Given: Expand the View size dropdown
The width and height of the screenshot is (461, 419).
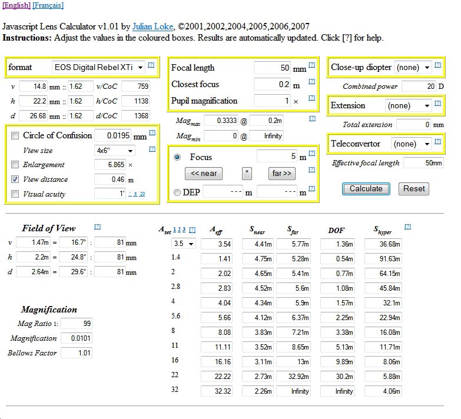Looking at the screenshot, I should [114, 150].
